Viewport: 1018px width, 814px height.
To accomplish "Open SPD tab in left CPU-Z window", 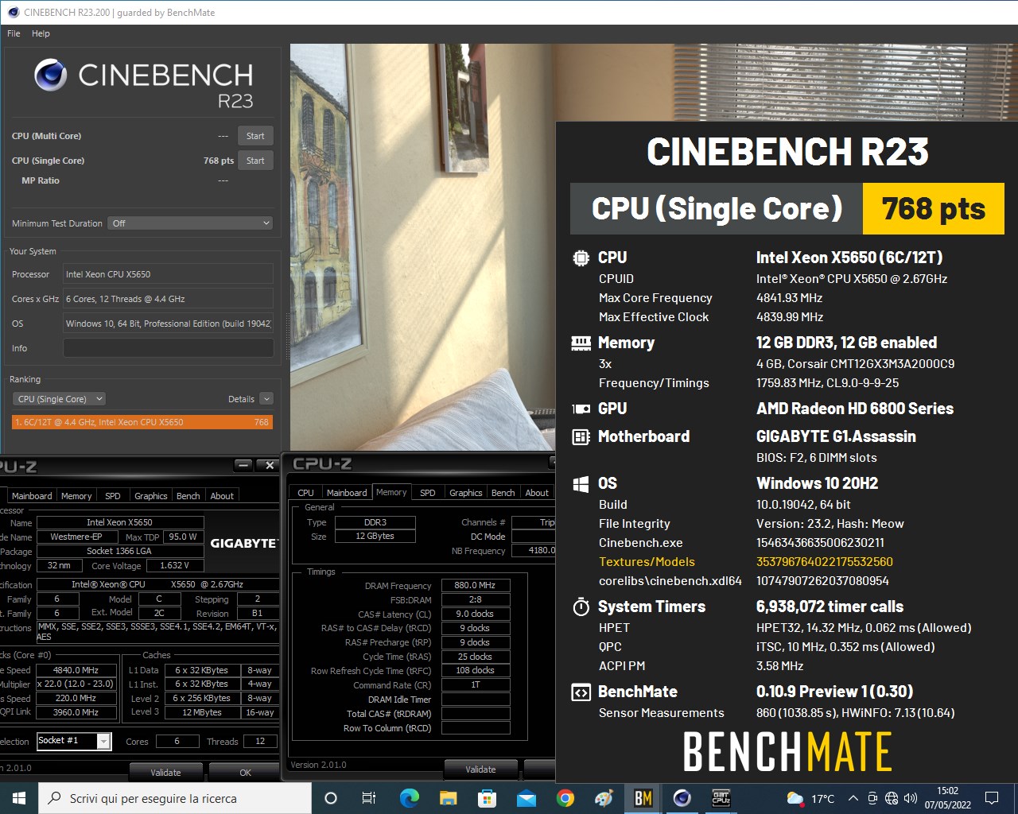I will point(113,495).
